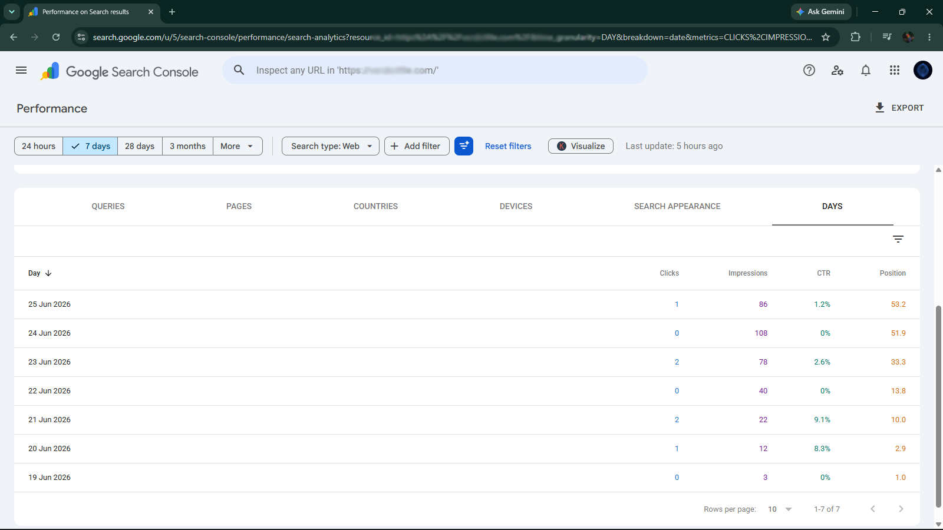Select the 3 months date range

point(187,146)
